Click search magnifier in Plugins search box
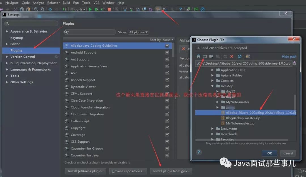The height and width of the screenshot is (177, 306). pyautogui.click(x=66, y=32)
